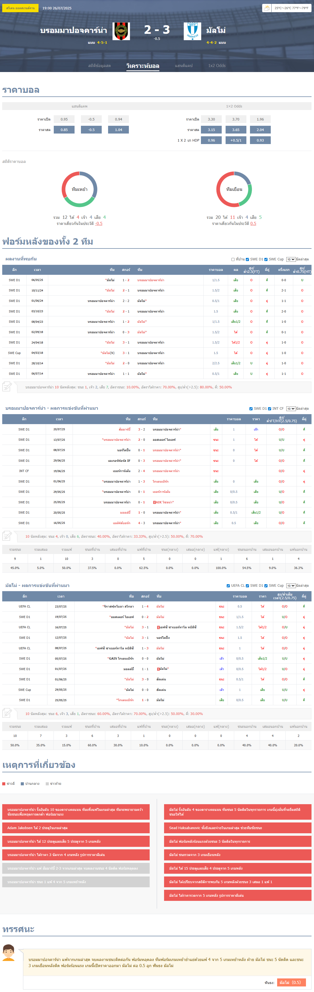Toggle the home-only checkbox in head-to-head

(233, 260)
